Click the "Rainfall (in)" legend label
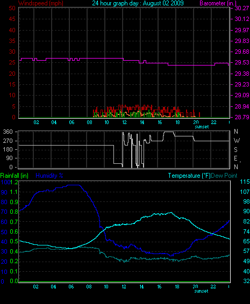The image size is (250, 304). click(x=15, y=176)
